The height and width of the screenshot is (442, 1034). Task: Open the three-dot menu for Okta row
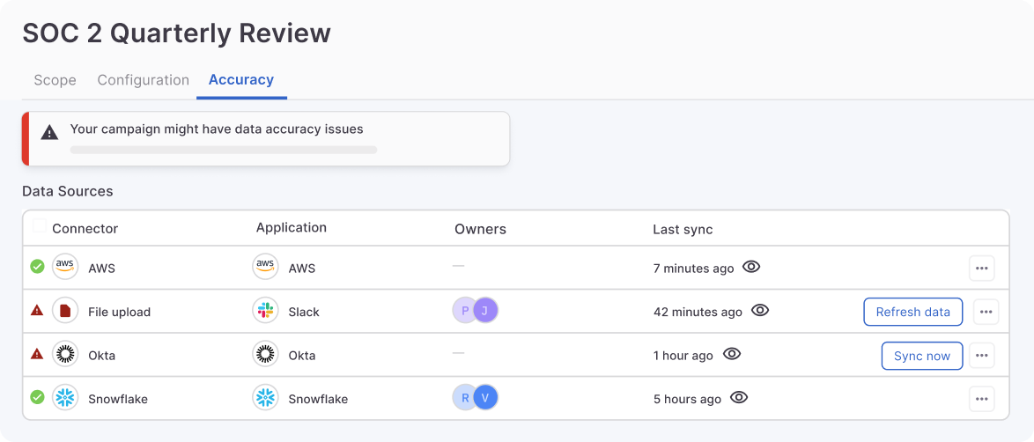tap(982, 356)
